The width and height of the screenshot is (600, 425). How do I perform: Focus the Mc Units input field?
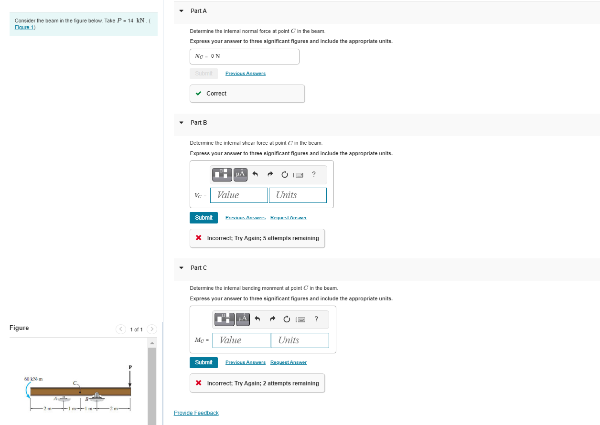pyautogui.click(x=300, y=340)
